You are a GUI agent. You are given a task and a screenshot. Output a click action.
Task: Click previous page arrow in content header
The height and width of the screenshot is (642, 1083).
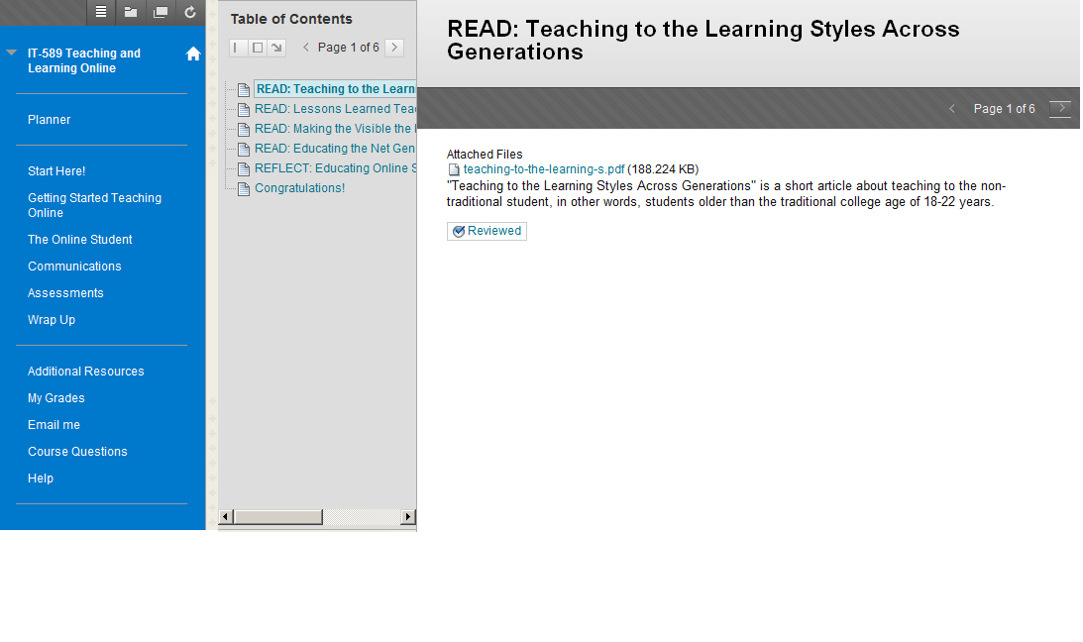click(x=952, y=109)
